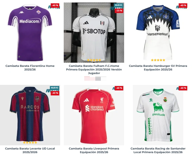Screen dimensions: 192x162
Task: Open the Liverpool Primera Equipación 2025/26 link
Action: (x=94, y=150)
